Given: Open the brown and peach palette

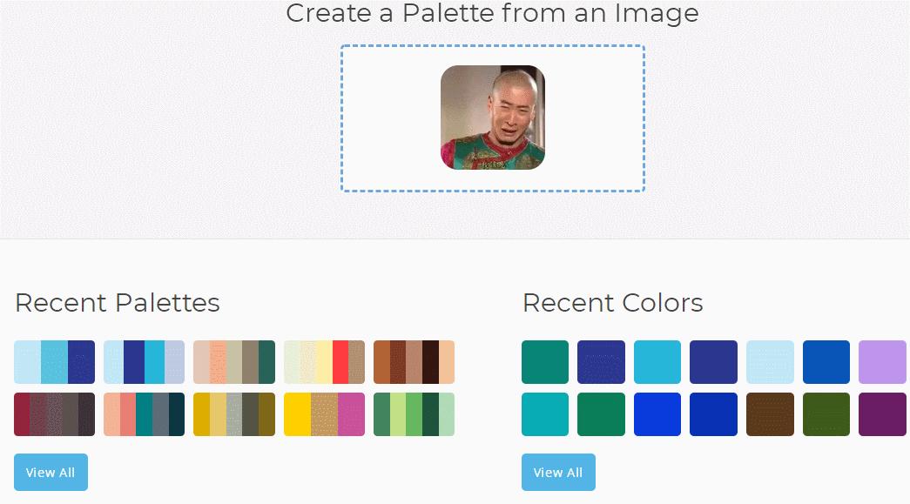Looking at the screenshot, I should (414, 362).
